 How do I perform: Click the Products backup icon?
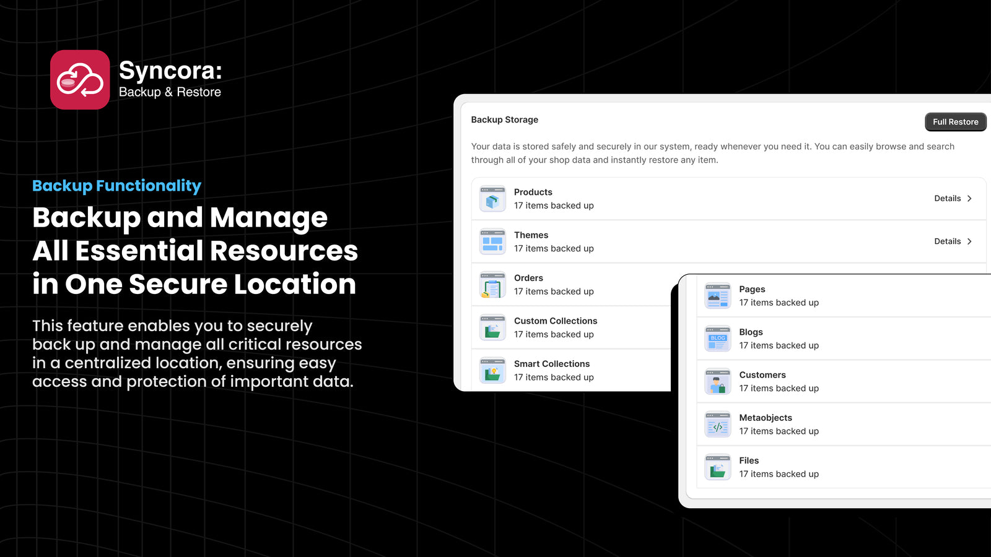point(492,198)
